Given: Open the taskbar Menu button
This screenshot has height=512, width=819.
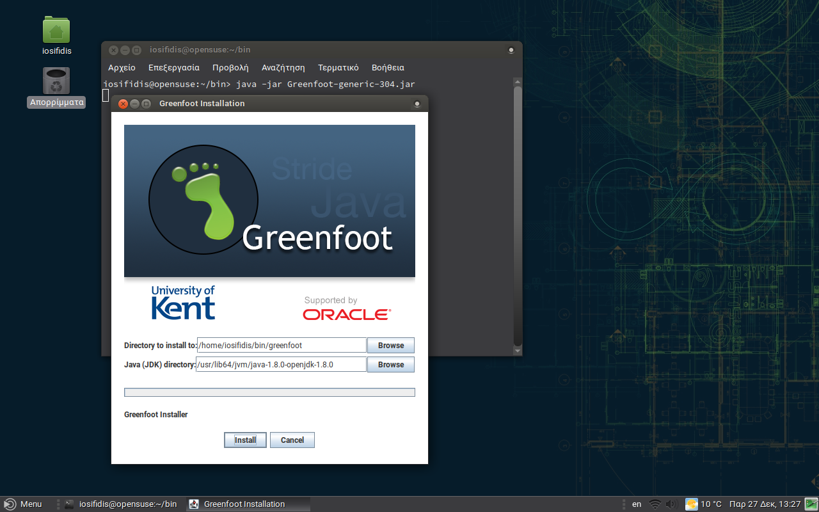Looking at the screenshot, I should 24,504.
